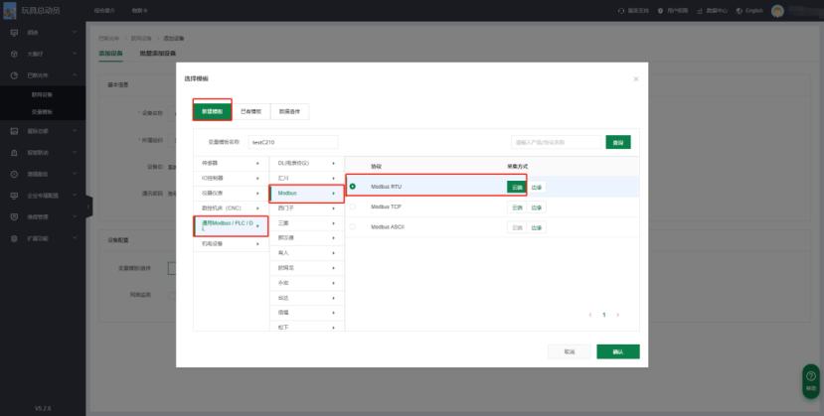Select the Modbus ASCII radio button
The height and width of the screenshot is (416, 824).
352,227
